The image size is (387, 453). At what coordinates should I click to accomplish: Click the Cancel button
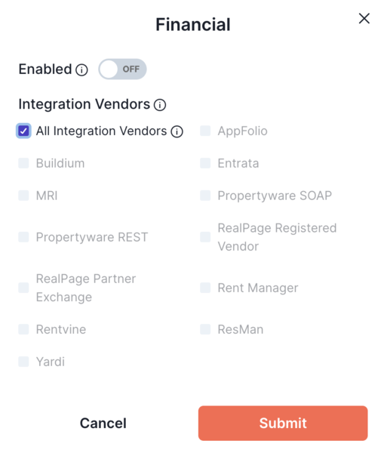[x=103, y=424]
